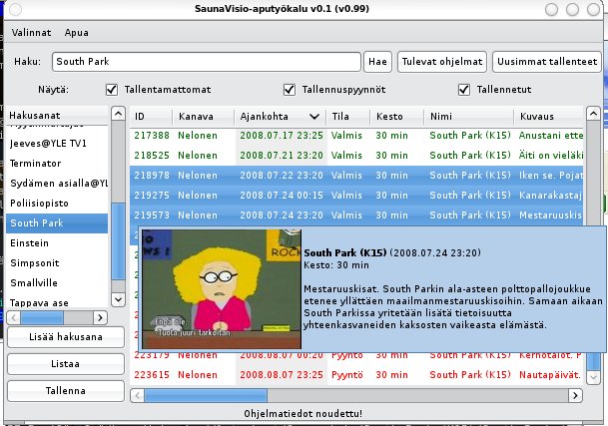
Task: Select program row 218525
Action: point(356,156)
